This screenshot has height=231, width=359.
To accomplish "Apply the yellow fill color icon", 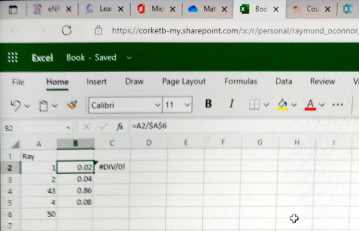I will click(283, 105).
